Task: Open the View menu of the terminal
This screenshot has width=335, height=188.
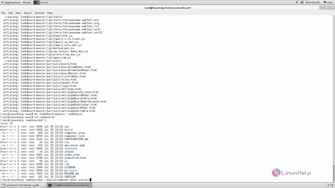Action: pos(18,13)
